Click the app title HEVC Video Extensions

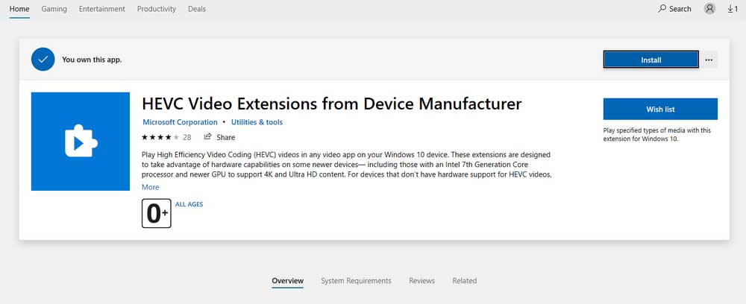click(332, 104)
